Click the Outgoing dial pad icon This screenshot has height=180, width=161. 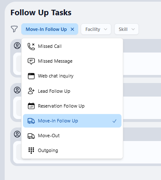tap(31, 150)
